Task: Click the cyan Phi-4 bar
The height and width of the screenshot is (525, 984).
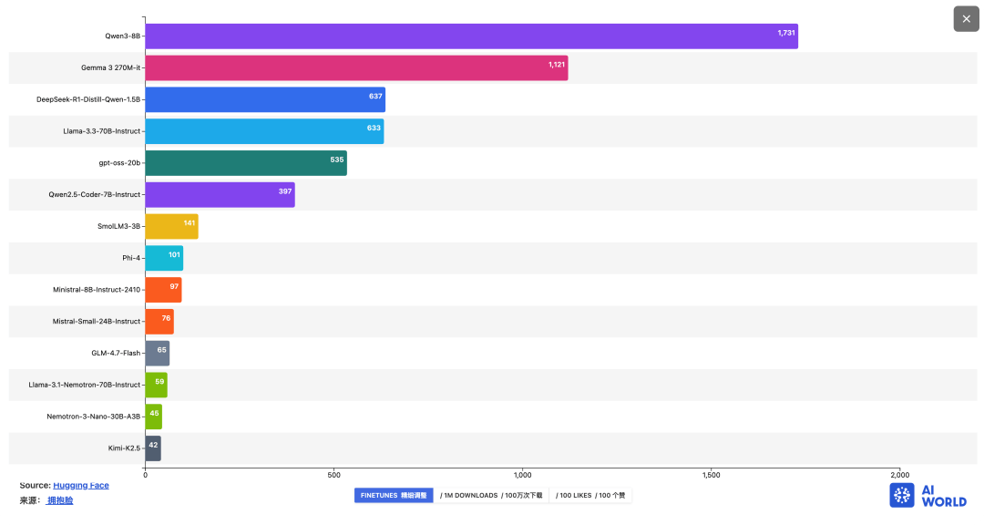Action: pos(164,258)
